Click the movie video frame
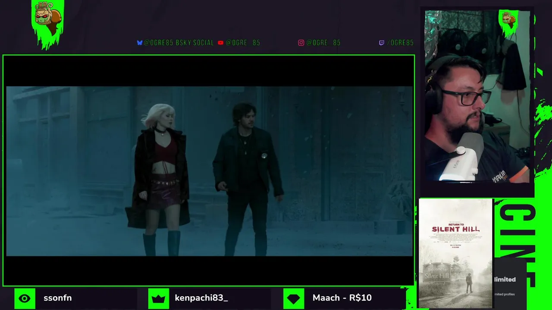The height and width of the screenshot is (310, 552). point(209,171)
